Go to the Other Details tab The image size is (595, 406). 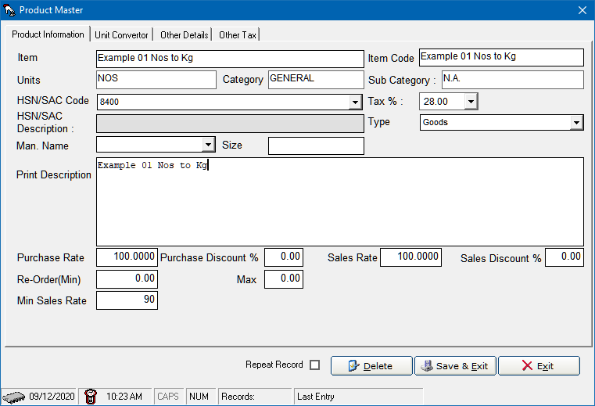click(184, 35)
